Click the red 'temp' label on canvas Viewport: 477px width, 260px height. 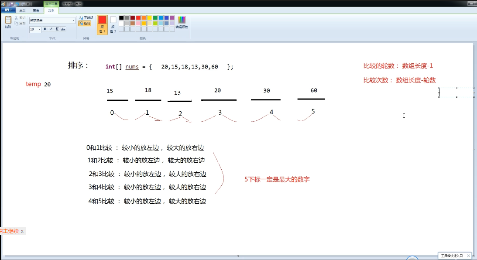pos(34,84)
